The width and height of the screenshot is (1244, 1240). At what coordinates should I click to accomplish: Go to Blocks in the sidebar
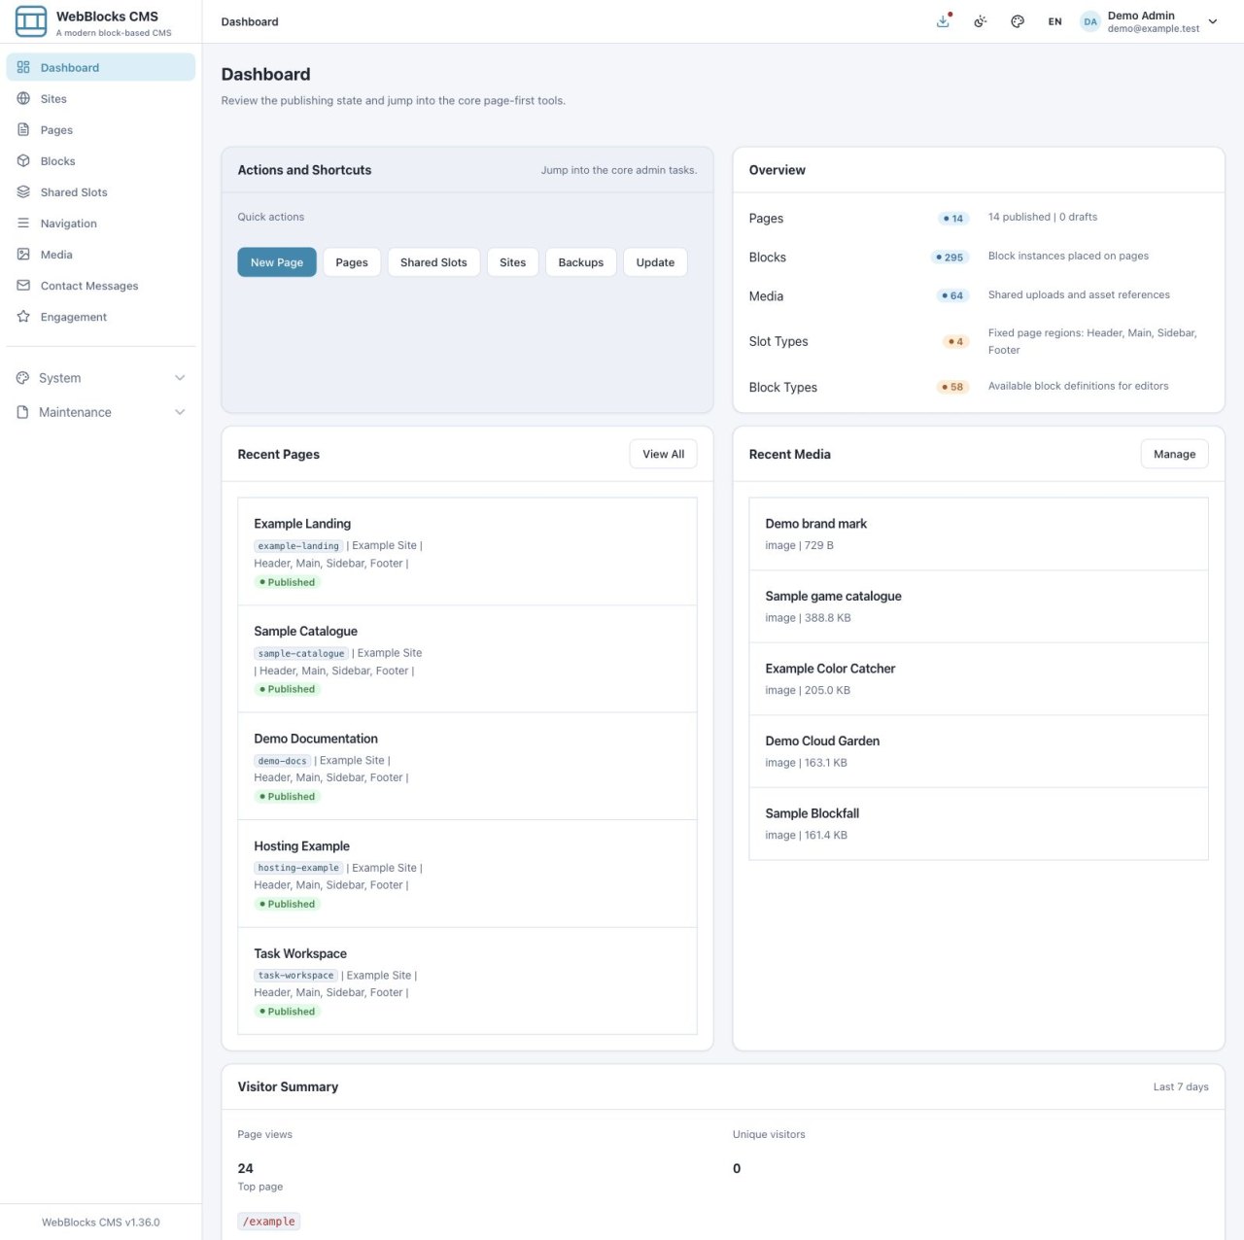(101, 160)
